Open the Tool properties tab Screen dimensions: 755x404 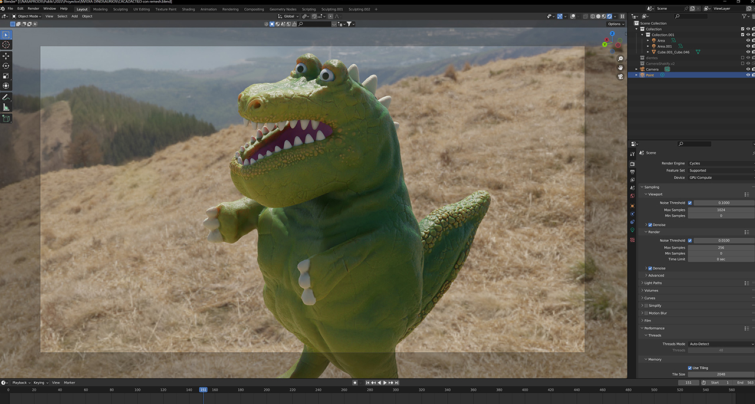(632, 154)
